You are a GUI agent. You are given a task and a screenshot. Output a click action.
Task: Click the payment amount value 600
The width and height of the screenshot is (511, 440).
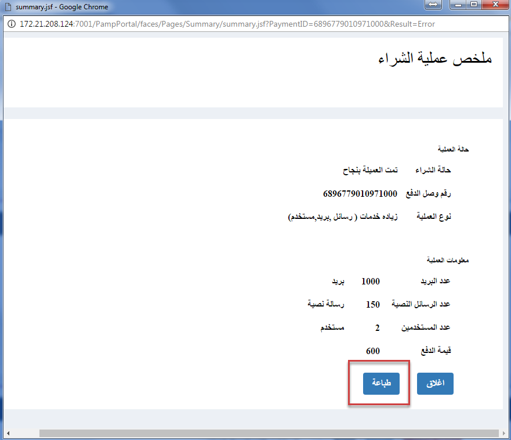click(x=373, y=351)
